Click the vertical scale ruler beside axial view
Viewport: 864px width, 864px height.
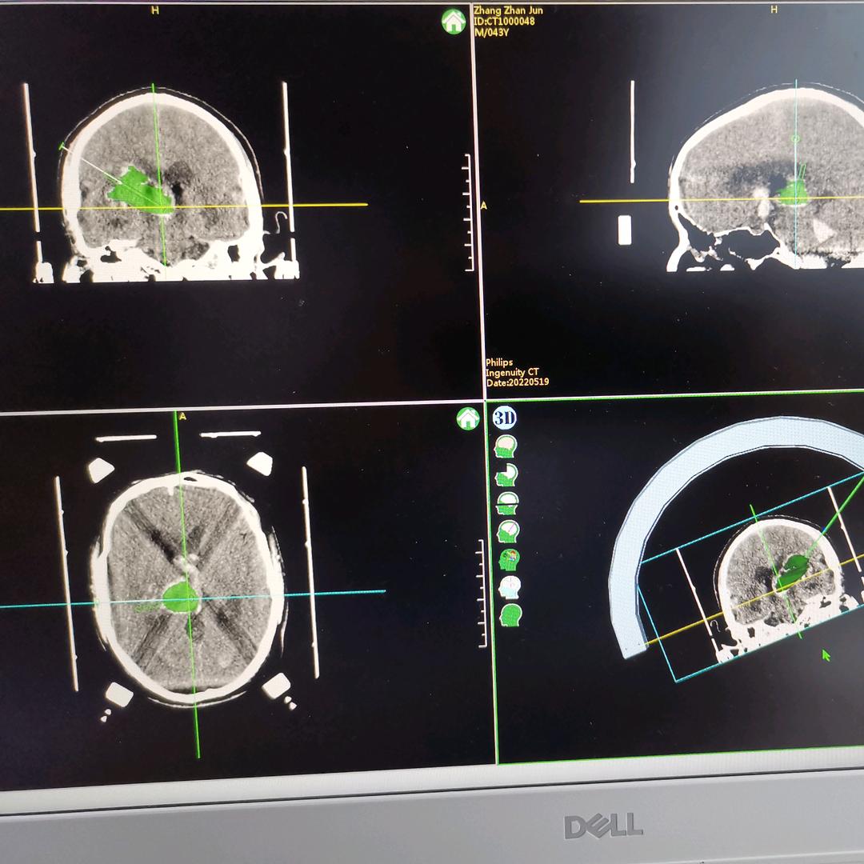click(x=482, y=594)
